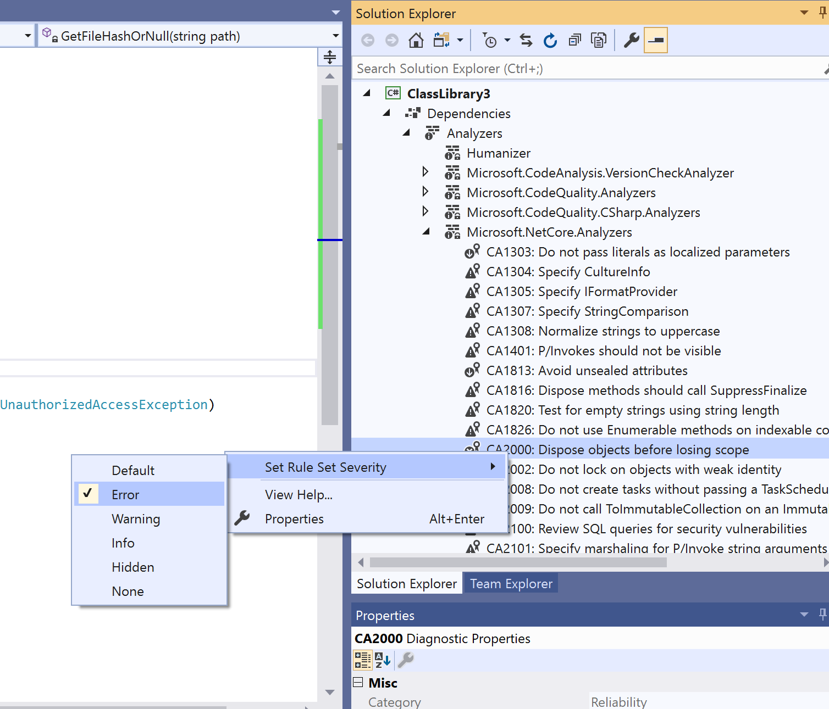Collapse the Misc section in Properties panel

point(358,682)
